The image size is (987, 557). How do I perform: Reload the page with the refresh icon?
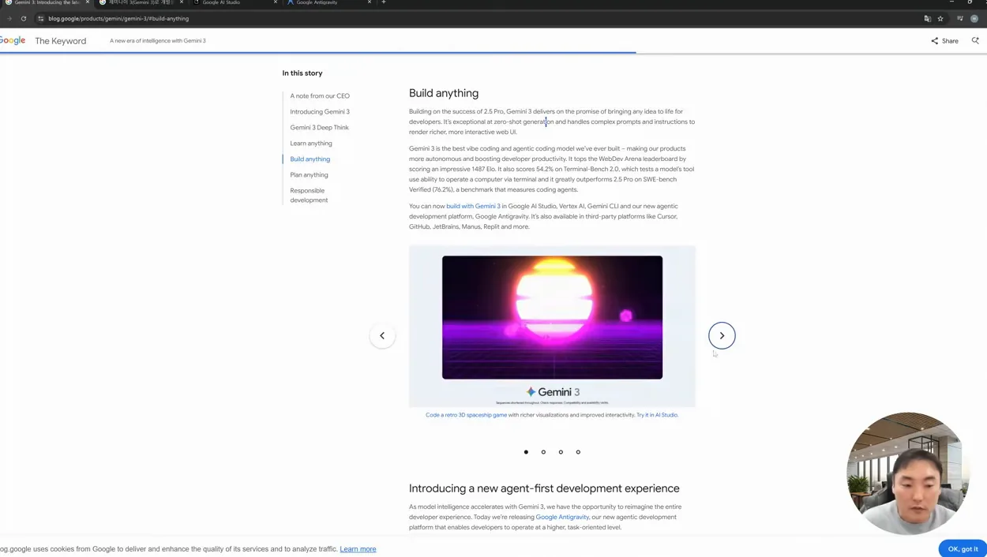tap(24, 18)
